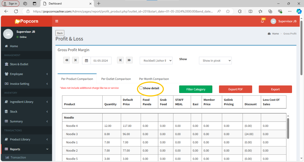Click the green Filter Category button

pyautogui.click(x=196, y=89)
